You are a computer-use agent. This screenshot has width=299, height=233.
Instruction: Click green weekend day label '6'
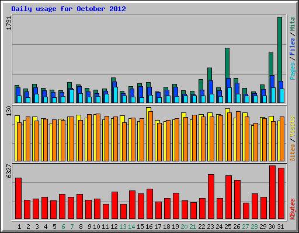63,227
